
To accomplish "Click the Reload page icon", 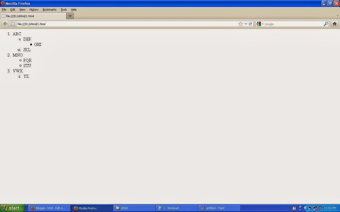I will point(250,24).
